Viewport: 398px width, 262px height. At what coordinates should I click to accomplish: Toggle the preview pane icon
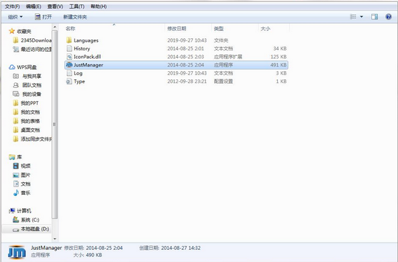pos(375,17)
